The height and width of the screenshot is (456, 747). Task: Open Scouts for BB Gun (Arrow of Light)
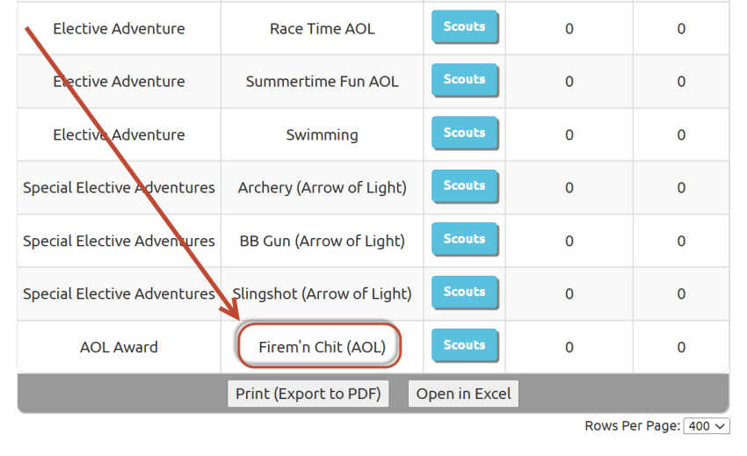coord(465,239)
